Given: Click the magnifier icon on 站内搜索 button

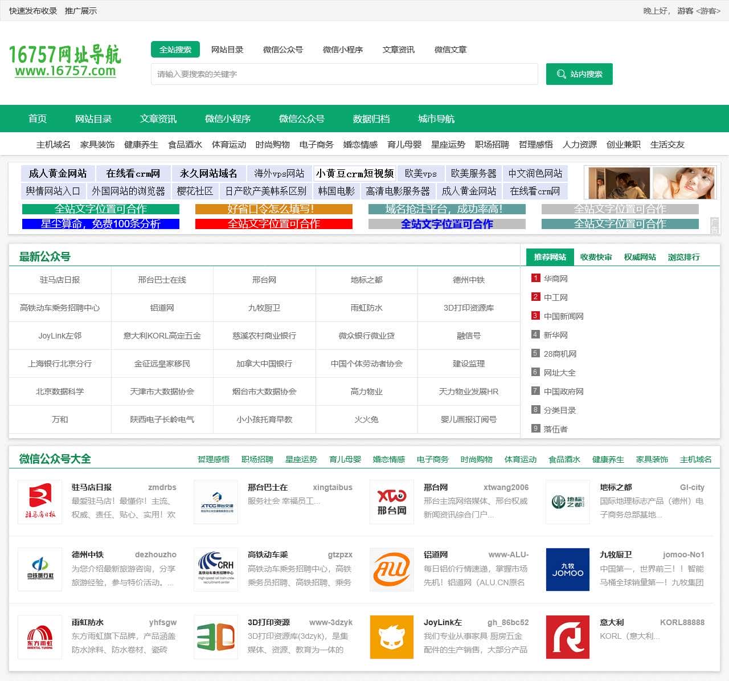Looking at the screenshot, I should click(x=562, y=74).
